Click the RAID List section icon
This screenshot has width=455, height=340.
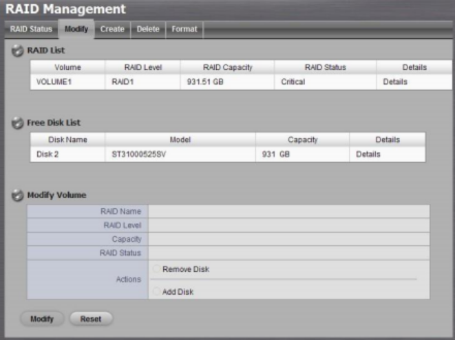[x=19, y=50]
